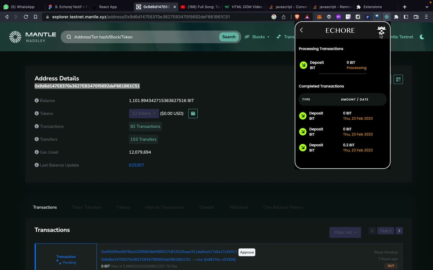Click the Transfers info icon
Viewport: 433px width, 270px height.
point(36,139)
